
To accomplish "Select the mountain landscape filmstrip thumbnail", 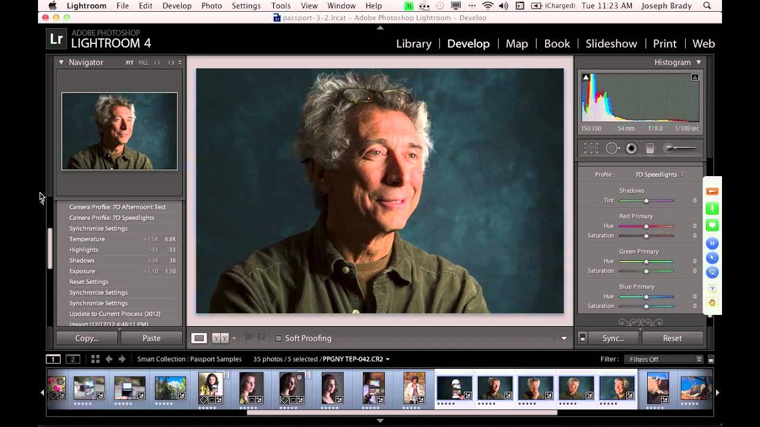I will pos(170,388).
